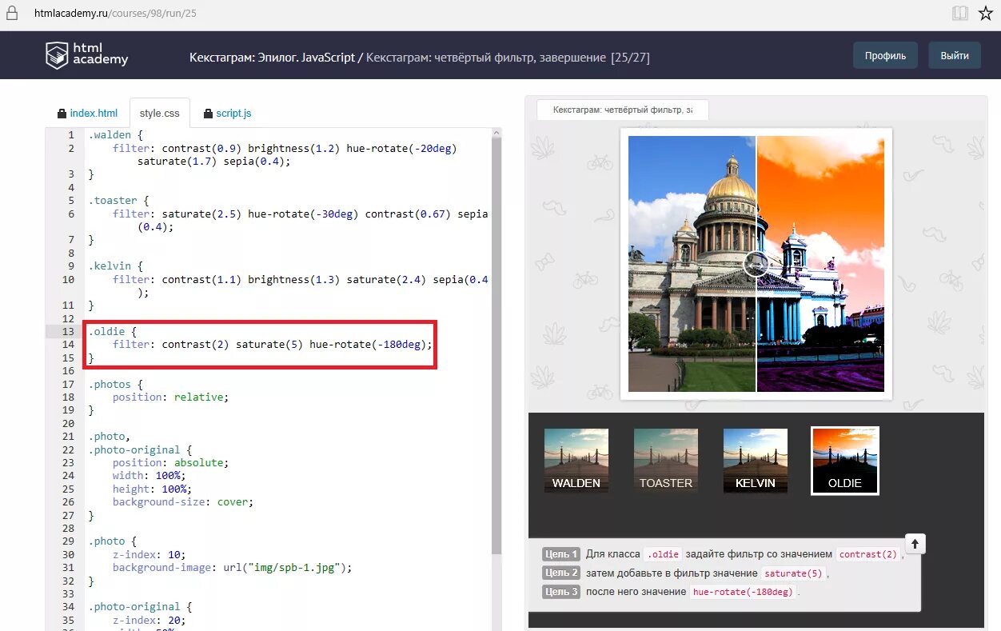Open reader mode book icon
1001x631 pixels.
click(959, 14)
